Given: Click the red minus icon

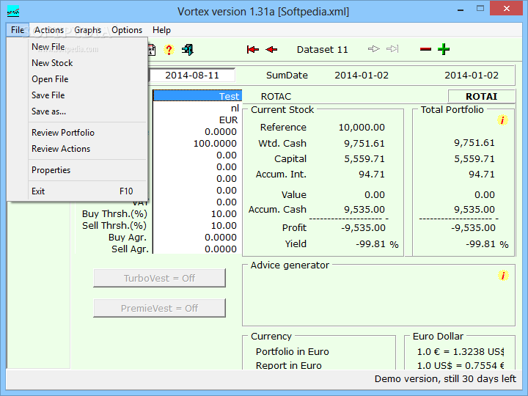Looking at the screenshot, I should click(425, 50).
